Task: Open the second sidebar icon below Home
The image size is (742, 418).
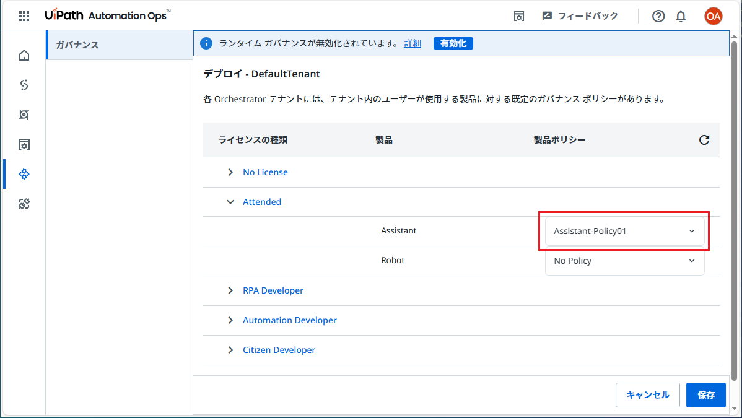Action: click(24, 85)
